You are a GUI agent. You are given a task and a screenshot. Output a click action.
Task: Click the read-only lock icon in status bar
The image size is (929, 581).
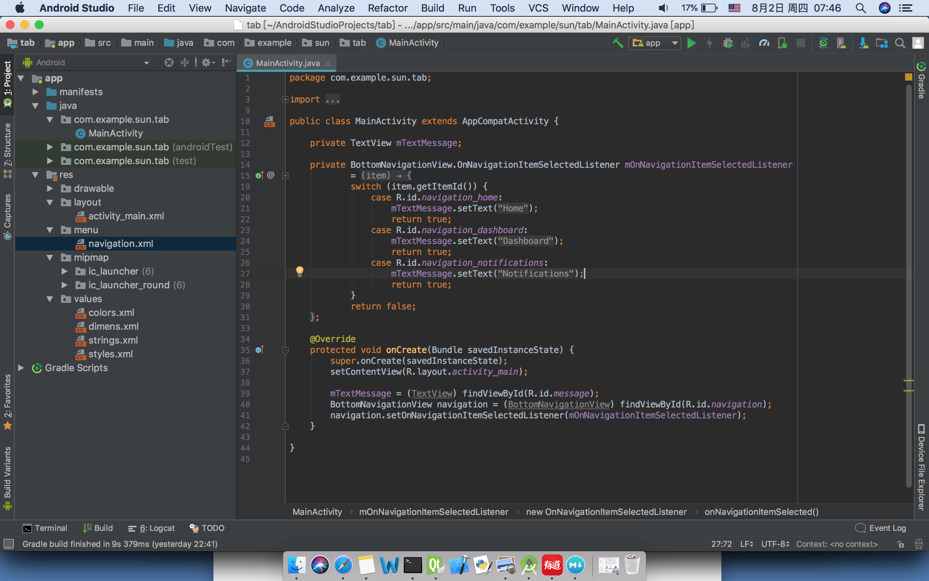(x=901, y=544)
